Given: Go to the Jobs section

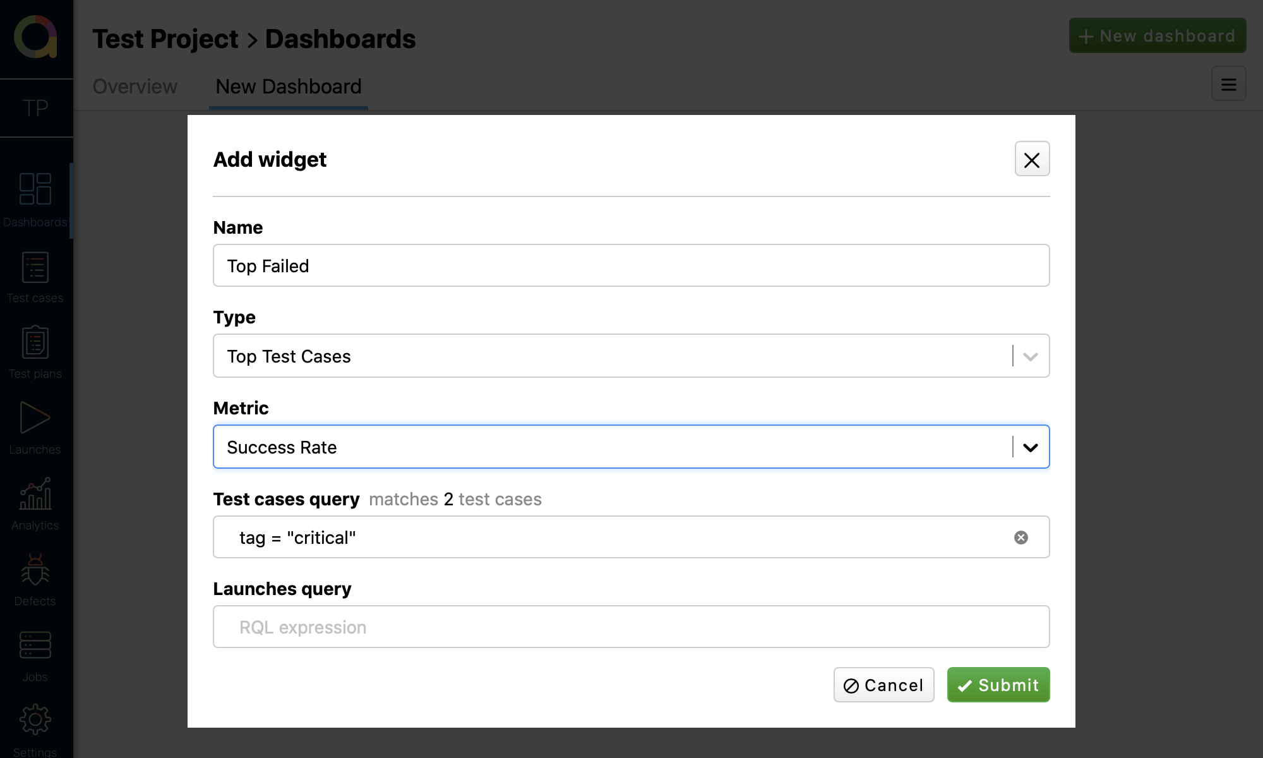Looking at the screenshot, I should [35, 656].
